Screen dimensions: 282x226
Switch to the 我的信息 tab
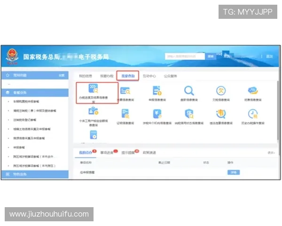[86, 76]
